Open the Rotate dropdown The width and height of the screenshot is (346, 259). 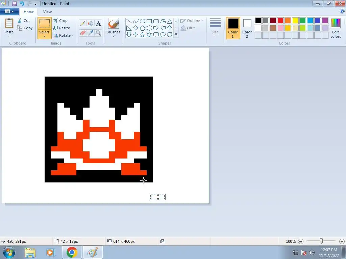pyautogui.click(x=64, y=35)
